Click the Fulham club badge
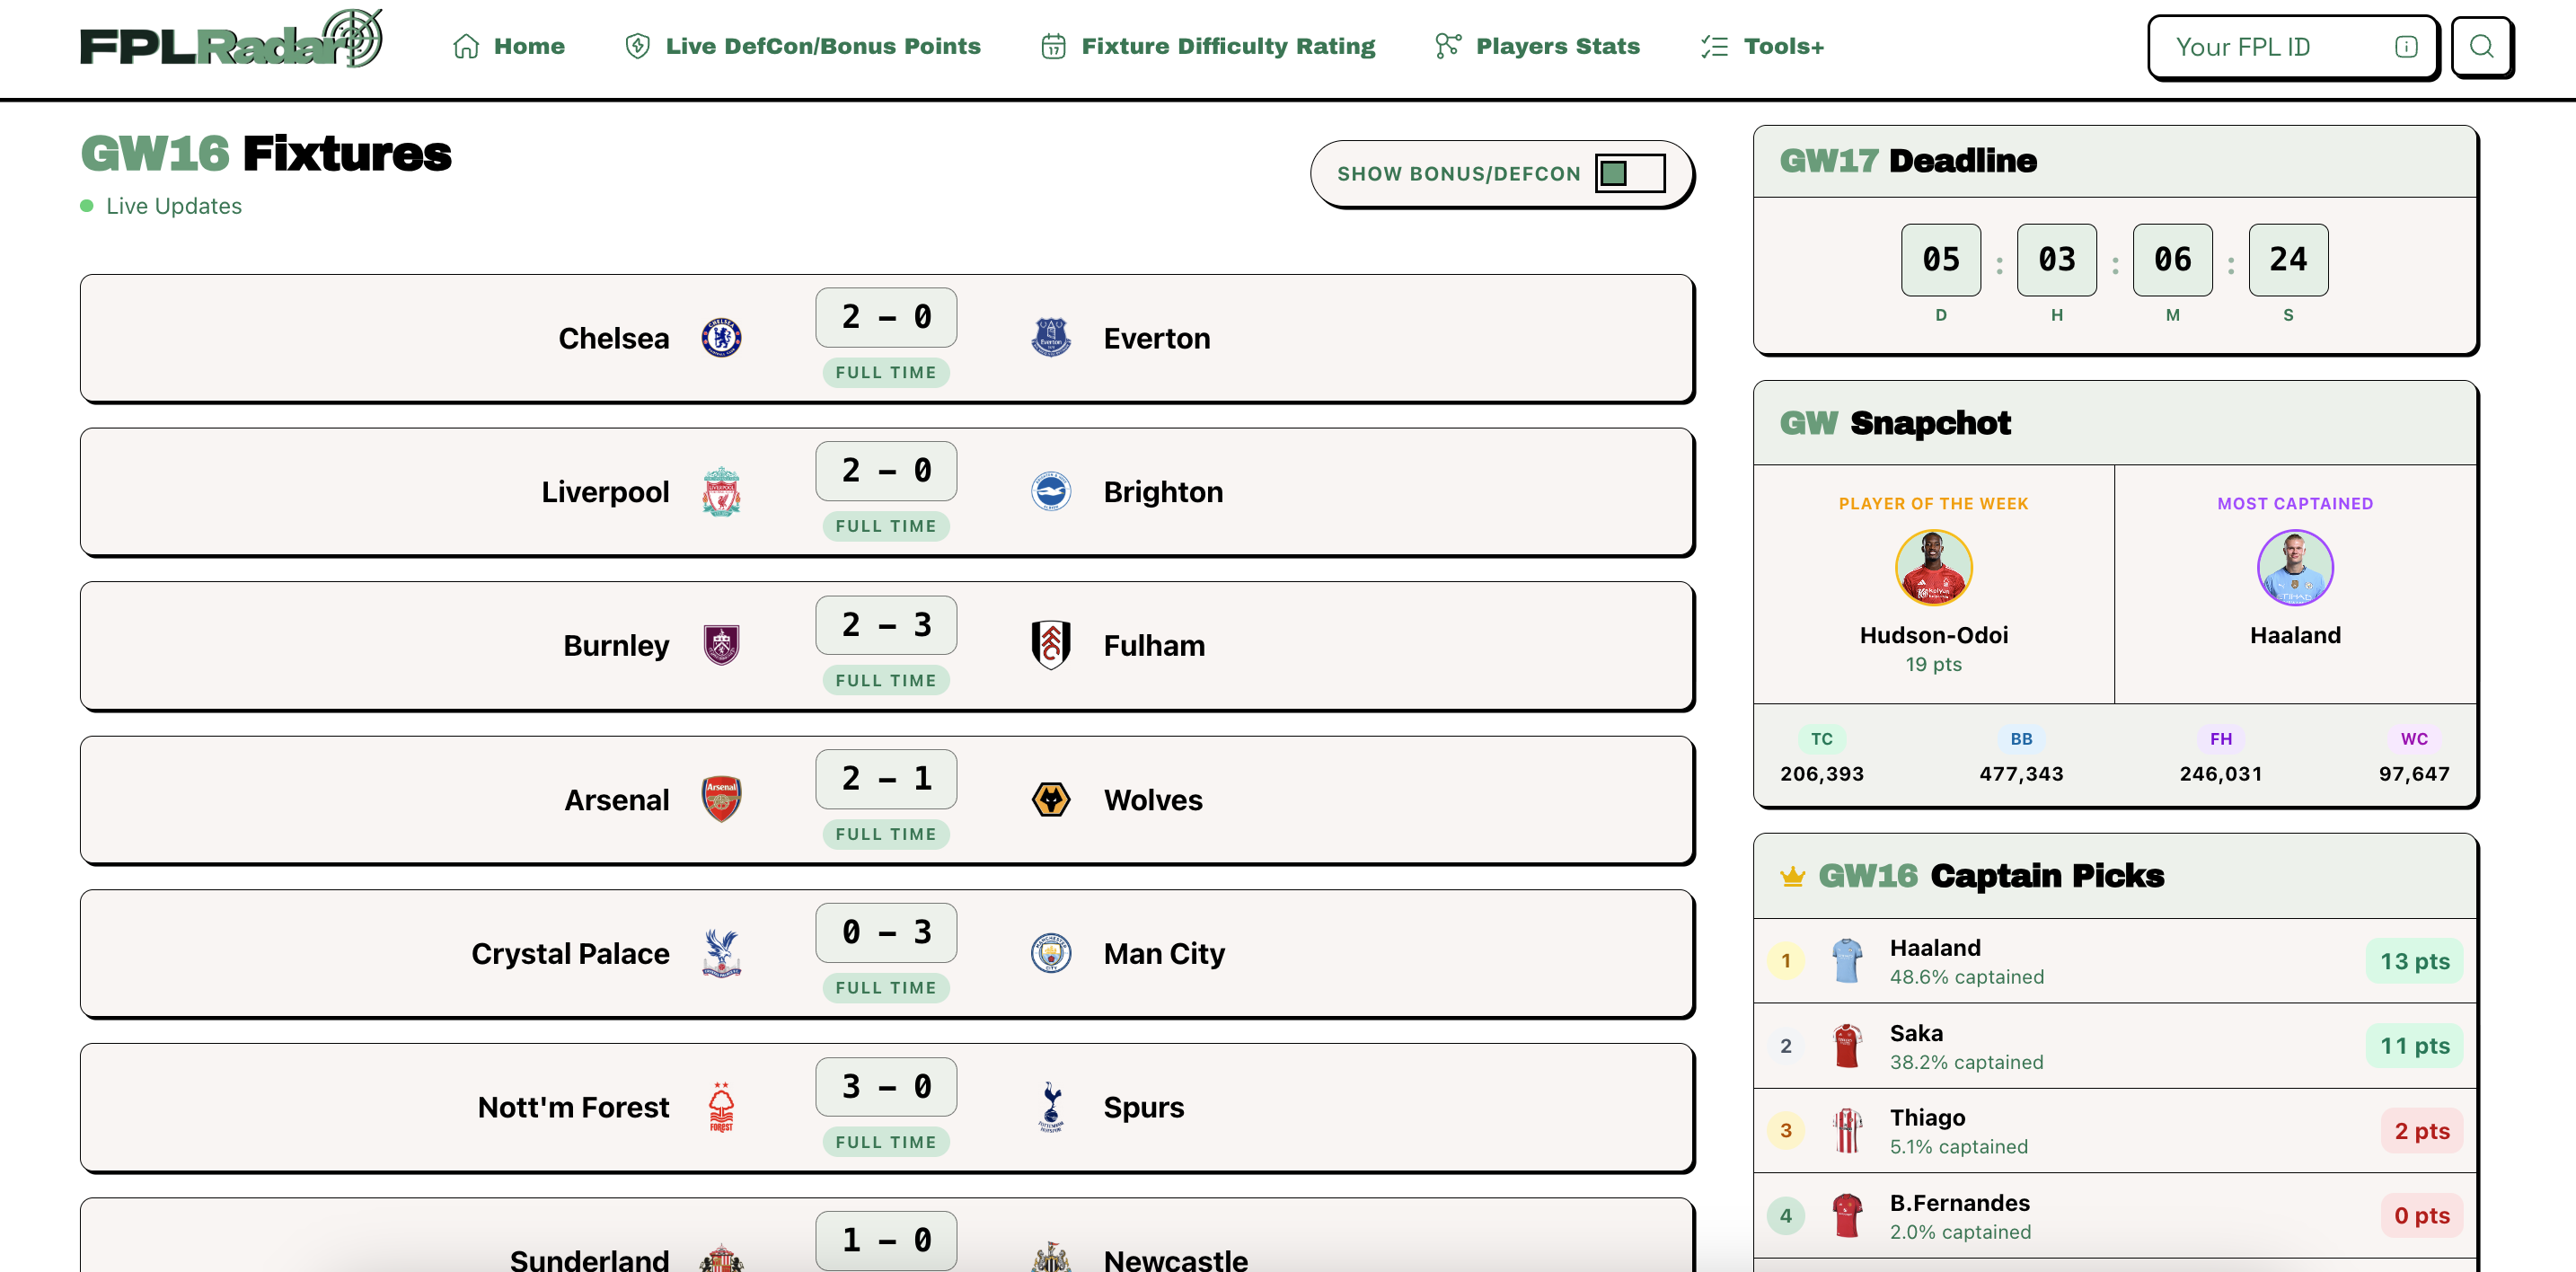Image resolution: width=2576 pixels, height=1272 pixels. pos(1050,645)
